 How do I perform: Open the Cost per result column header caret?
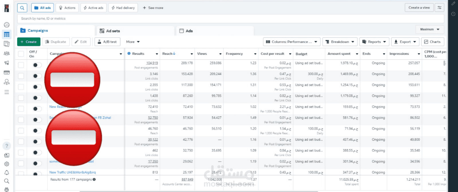290,54
